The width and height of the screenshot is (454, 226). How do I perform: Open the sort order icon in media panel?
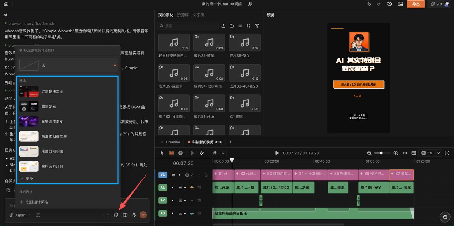click(x=249, y=26)
